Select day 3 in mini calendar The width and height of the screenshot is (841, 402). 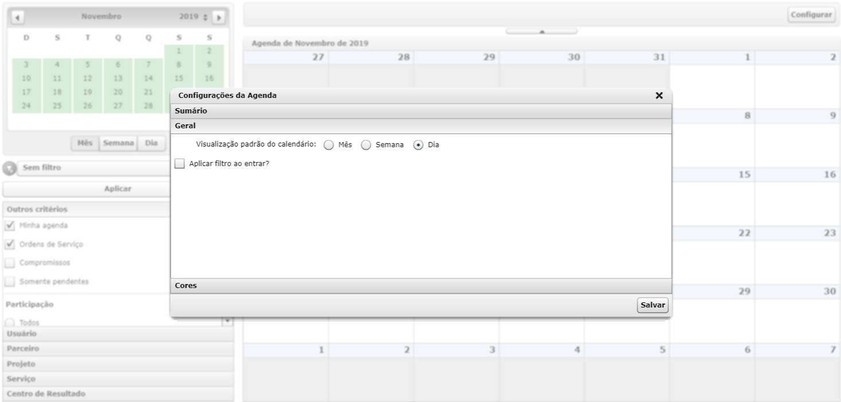tap(26, 65)
